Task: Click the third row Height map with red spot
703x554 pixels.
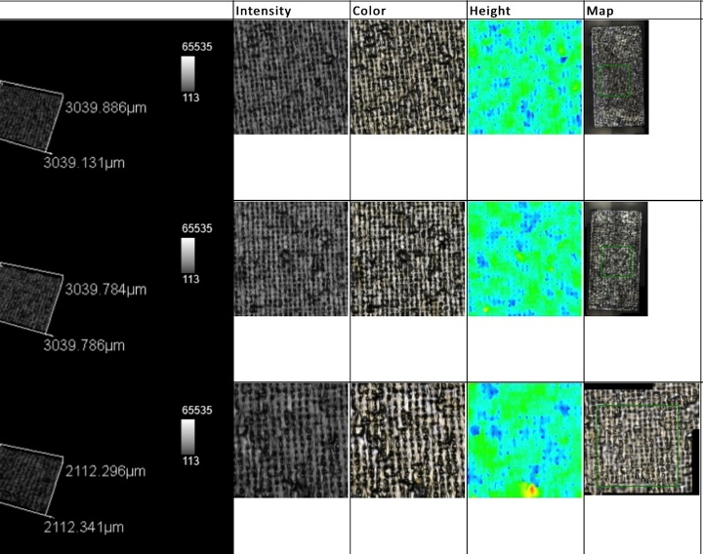Action: tap(524, 440)
